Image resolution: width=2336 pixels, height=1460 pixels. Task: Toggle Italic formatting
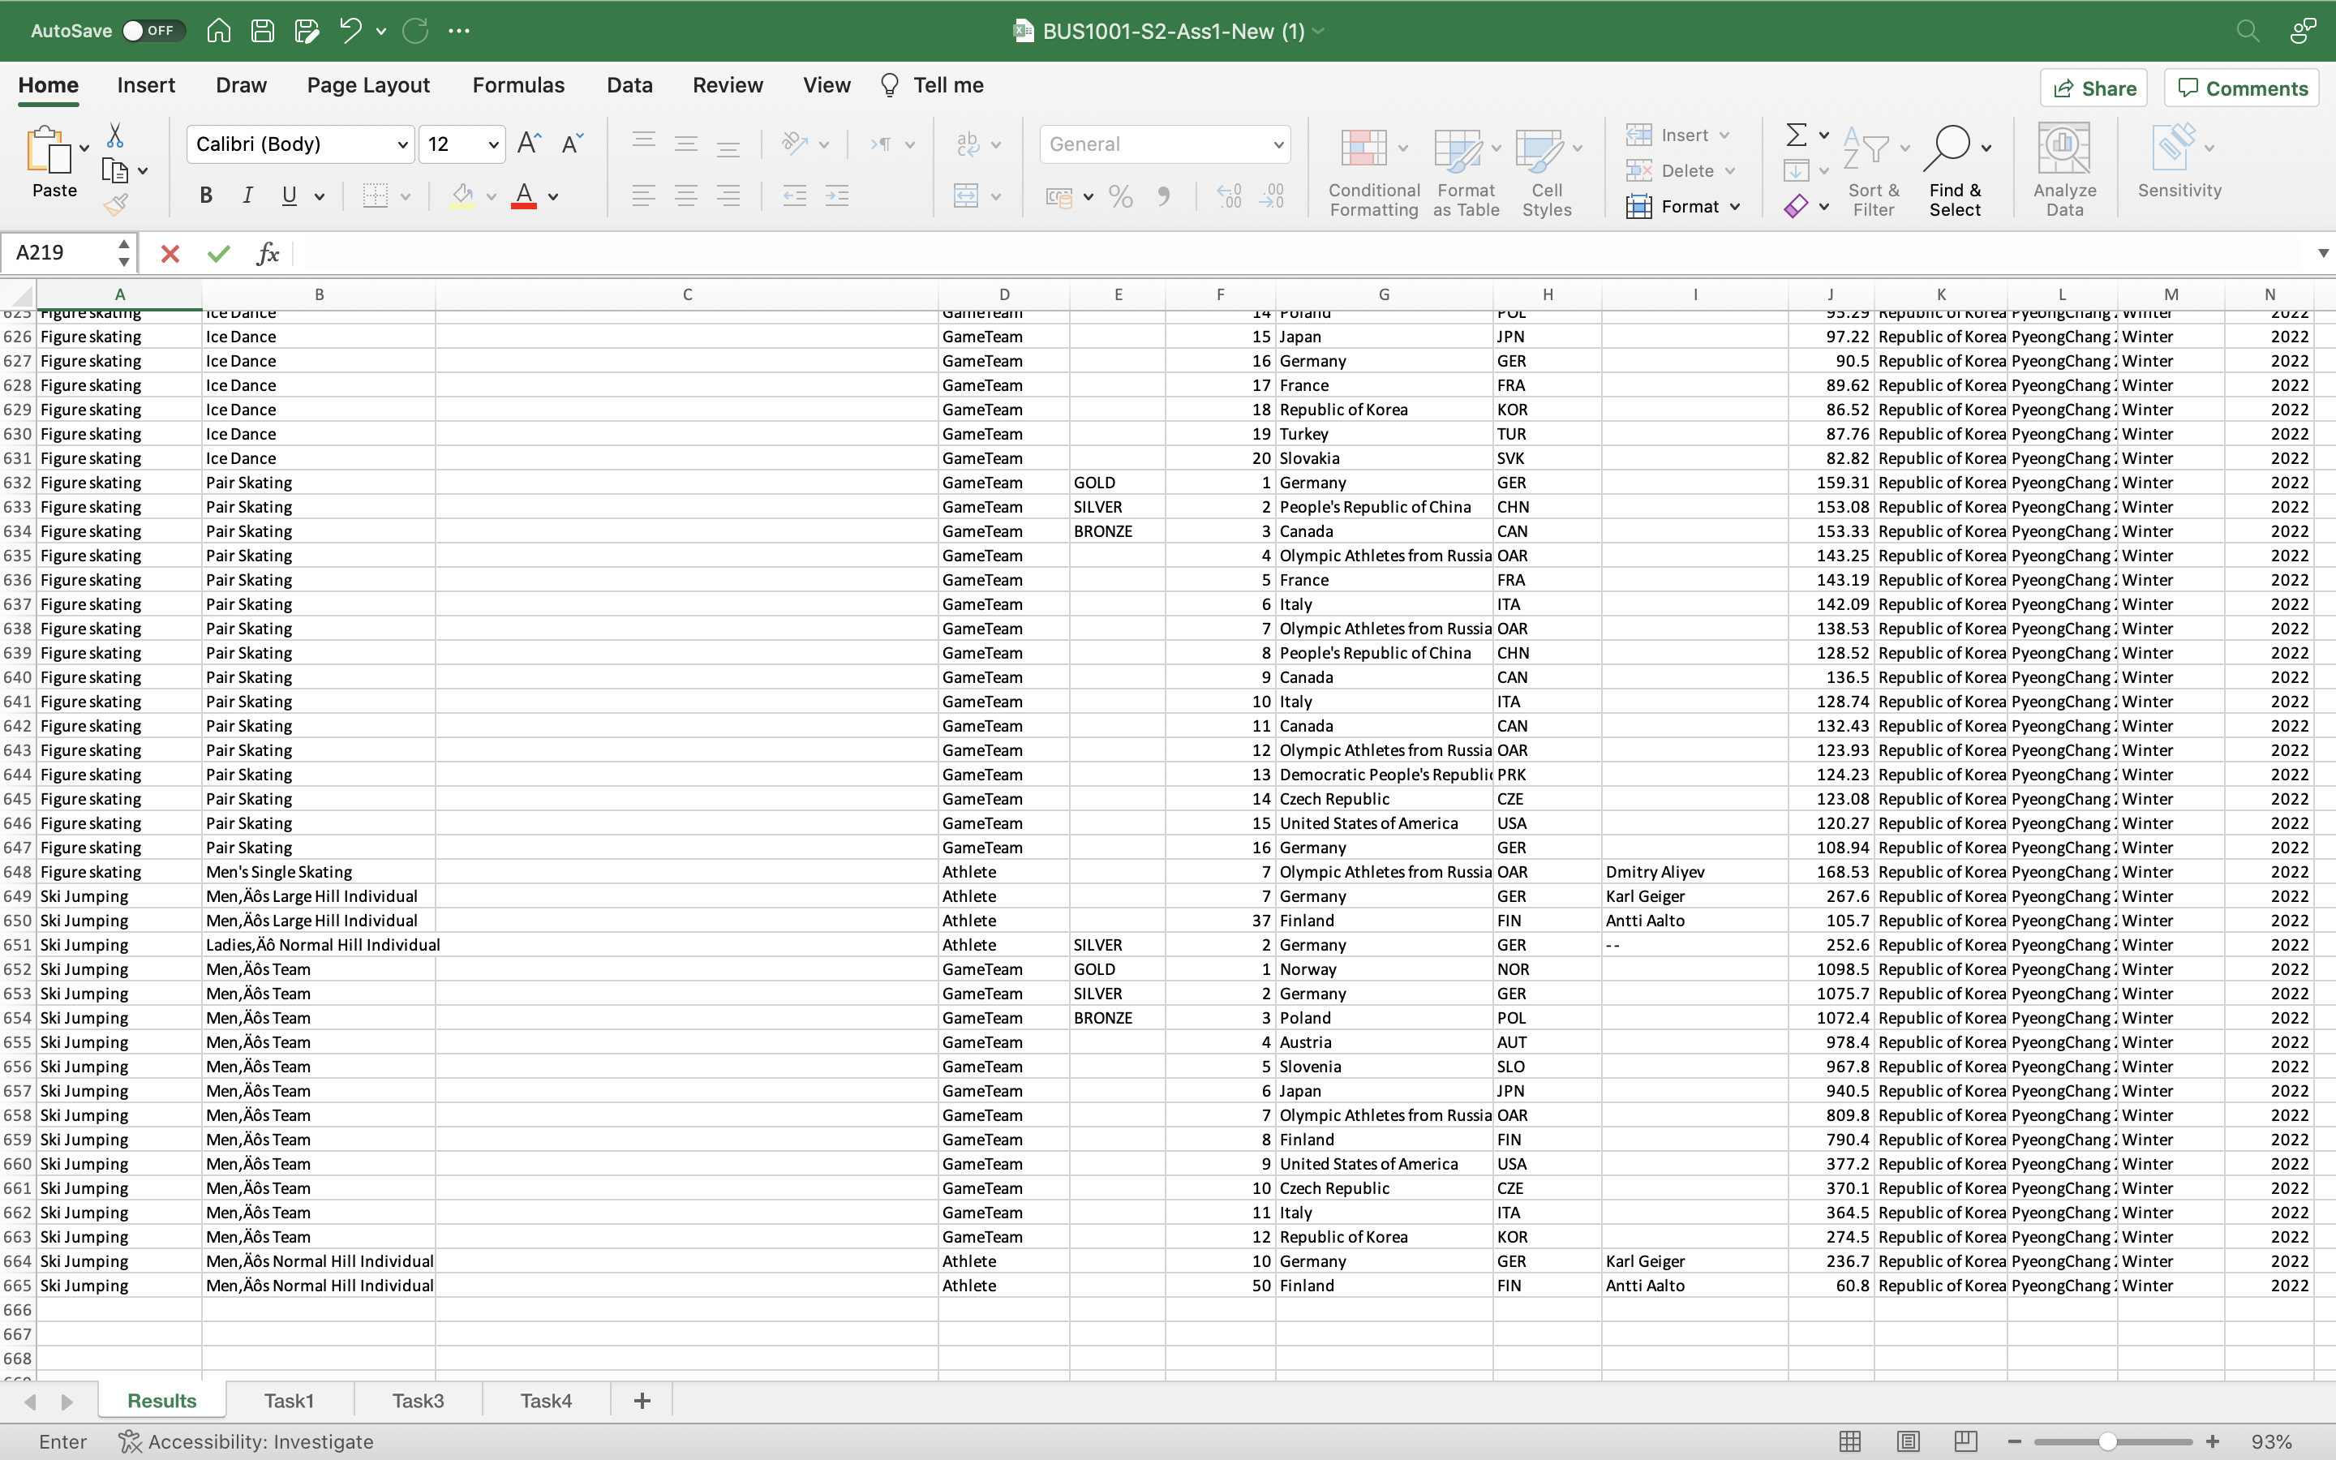click(x=247, y=196)
